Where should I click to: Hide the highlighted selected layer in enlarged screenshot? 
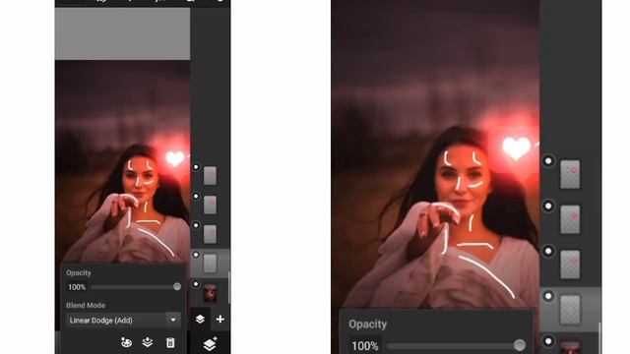[x=548, y=296]
